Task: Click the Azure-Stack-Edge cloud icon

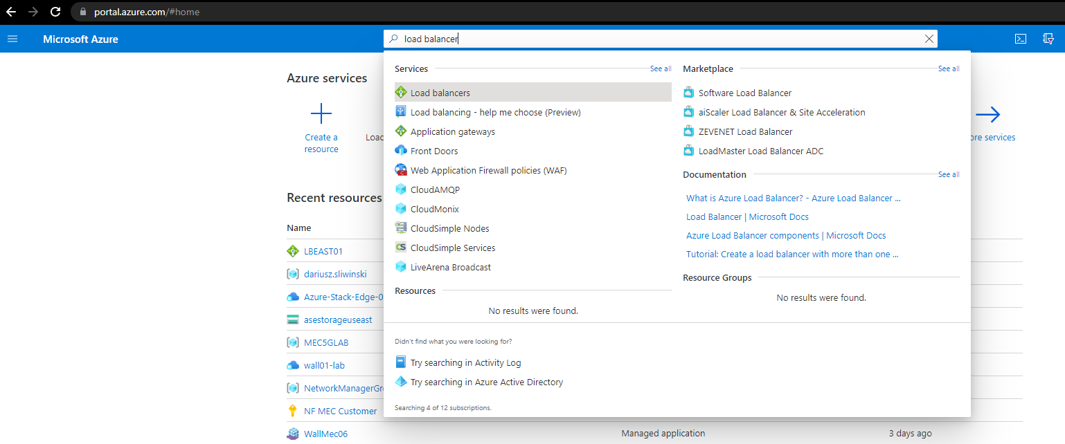Action: (292, 297)
